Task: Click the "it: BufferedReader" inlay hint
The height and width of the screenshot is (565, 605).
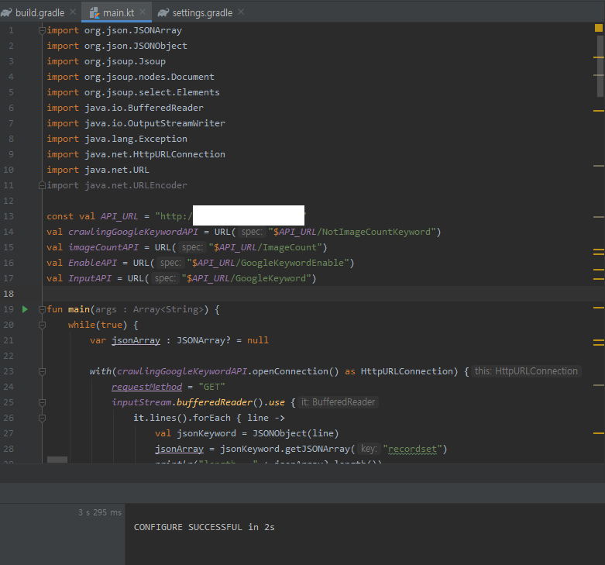Action: [338, 401]
